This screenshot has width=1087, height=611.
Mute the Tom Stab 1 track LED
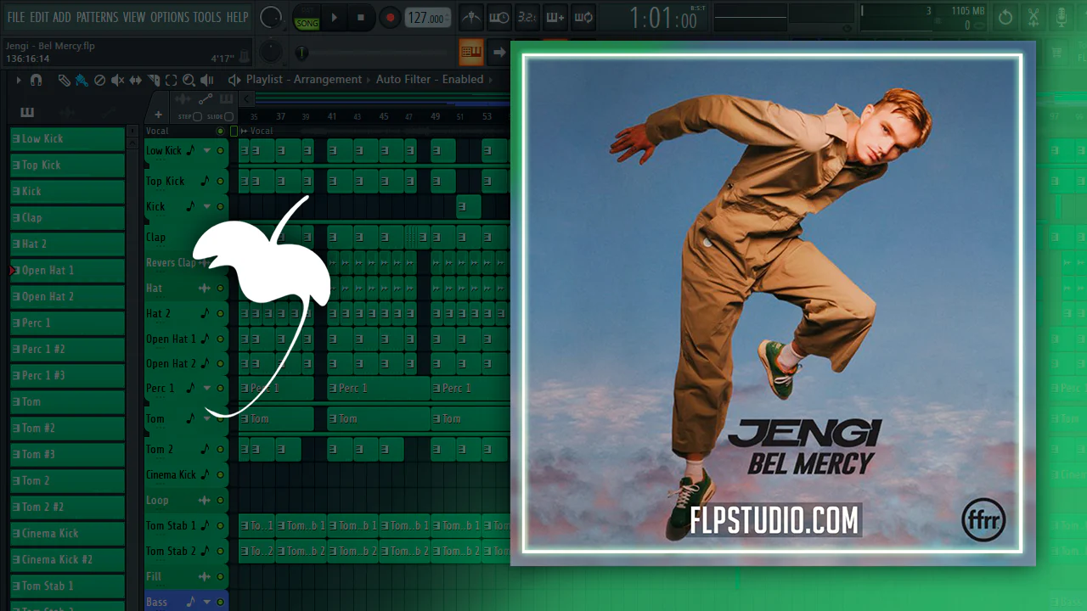221,526
